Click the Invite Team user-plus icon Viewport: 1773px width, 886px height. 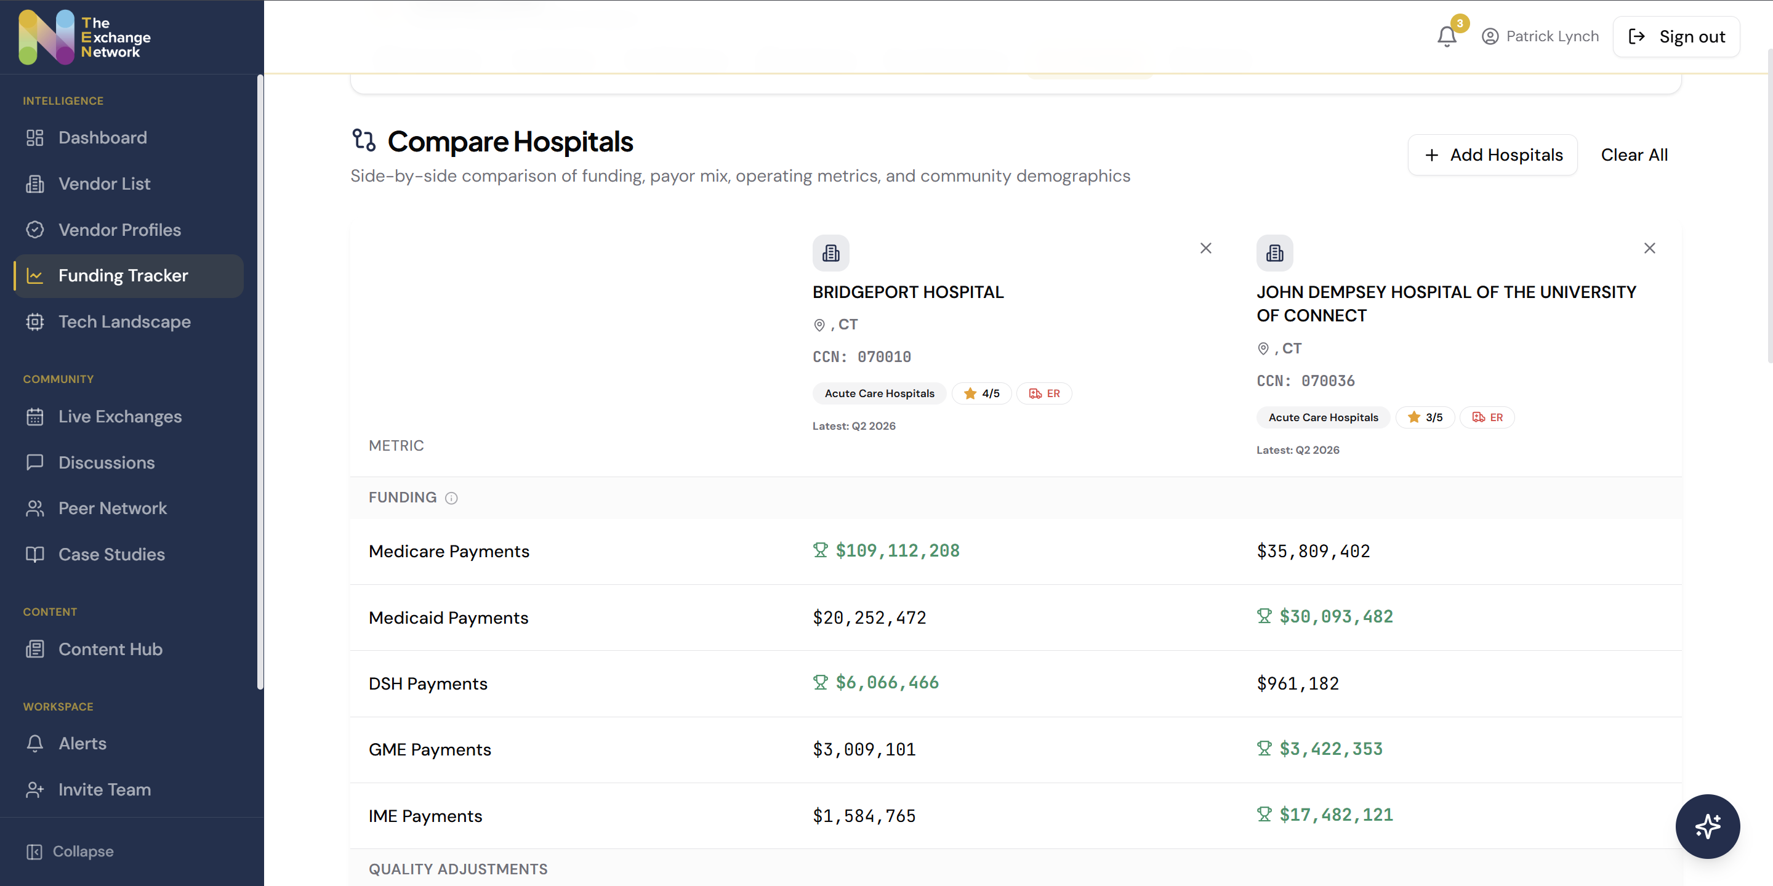(x=35, y=789)
